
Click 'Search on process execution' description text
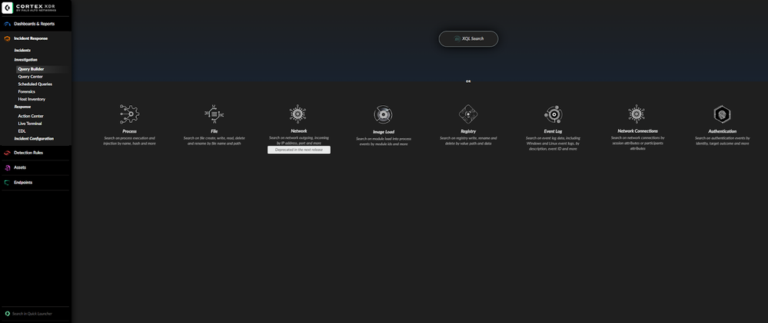(x=129, y=140)
